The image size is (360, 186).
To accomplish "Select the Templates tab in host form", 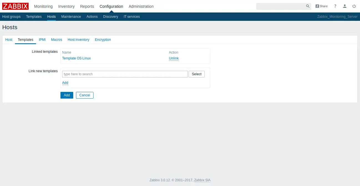I will (26, 40).
